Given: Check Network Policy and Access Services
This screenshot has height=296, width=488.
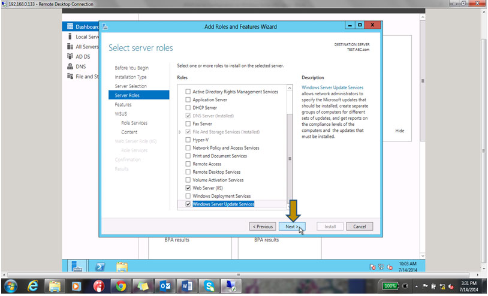Looking at the screenshot, I should [x=188, y=148].
